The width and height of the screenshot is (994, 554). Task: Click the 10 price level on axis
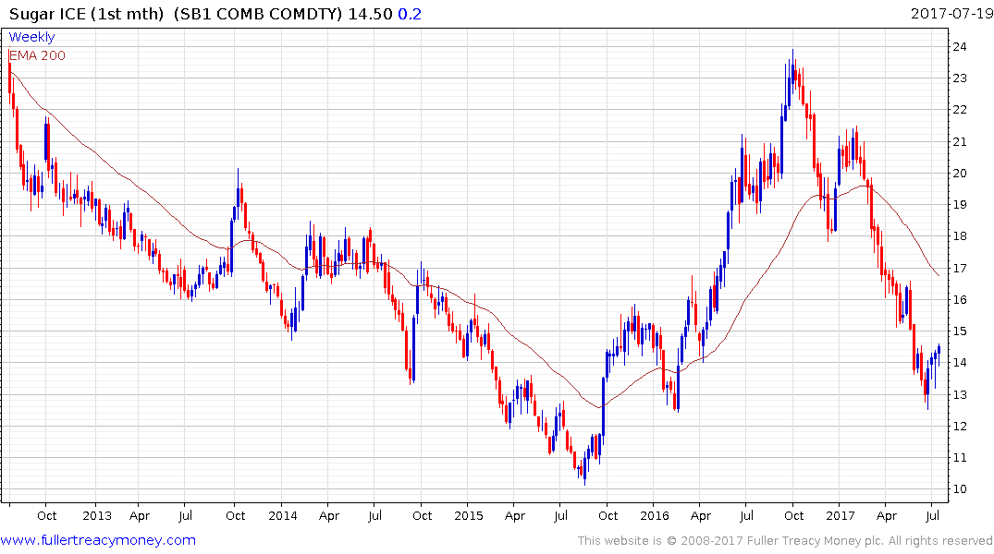tap(960, 489)
